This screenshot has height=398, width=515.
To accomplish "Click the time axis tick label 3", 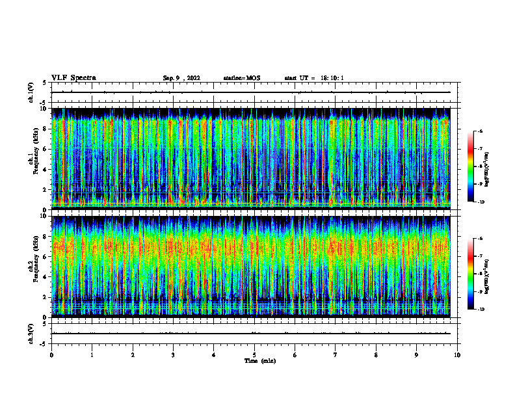I will [x=173, y=355].
